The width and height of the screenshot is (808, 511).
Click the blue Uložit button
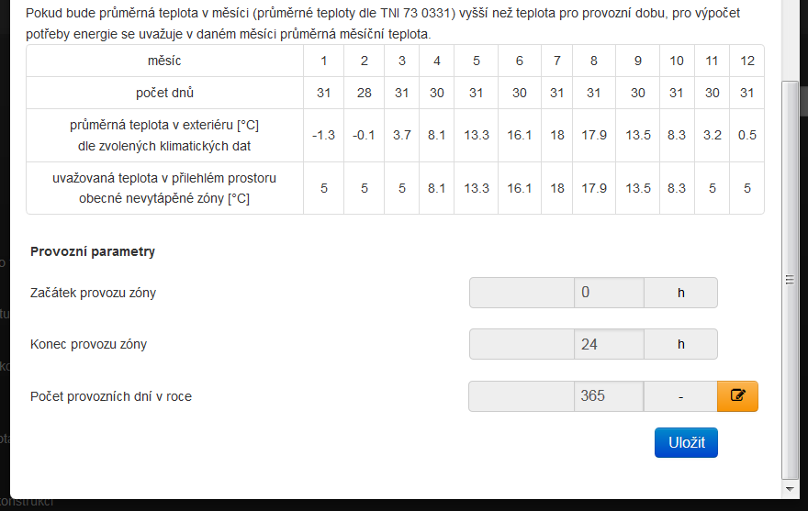pyautogui.click(x=686, y=442)
